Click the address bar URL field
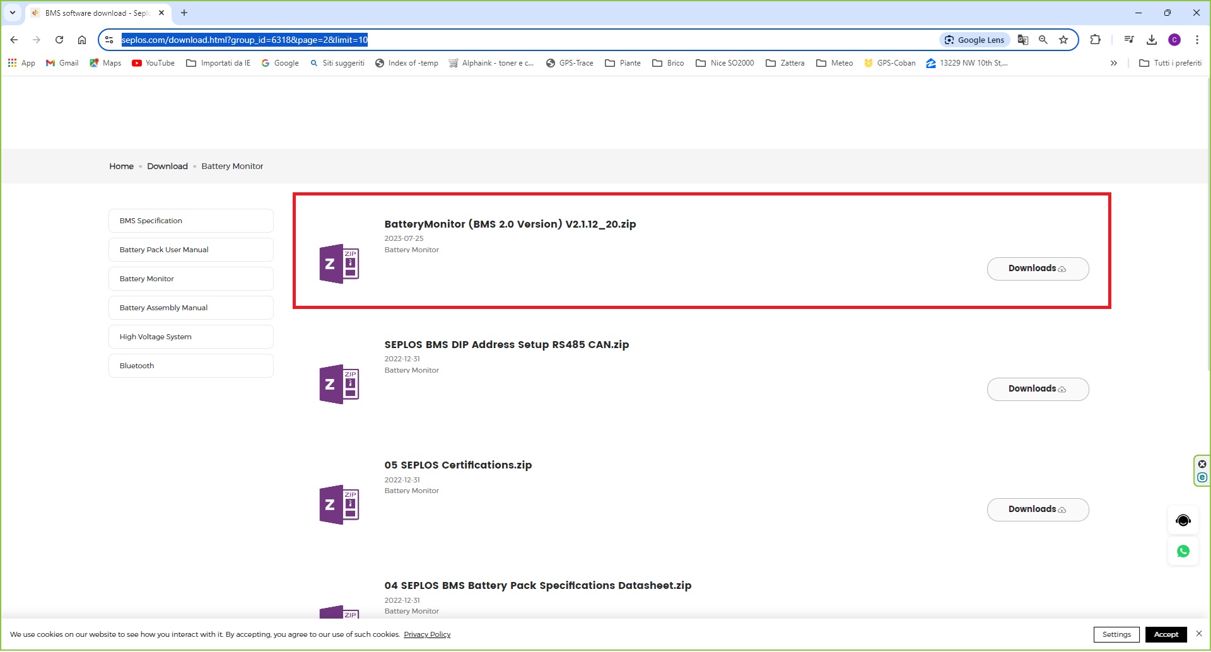Viewport: 1211px width, 652px height. (505, 40)
